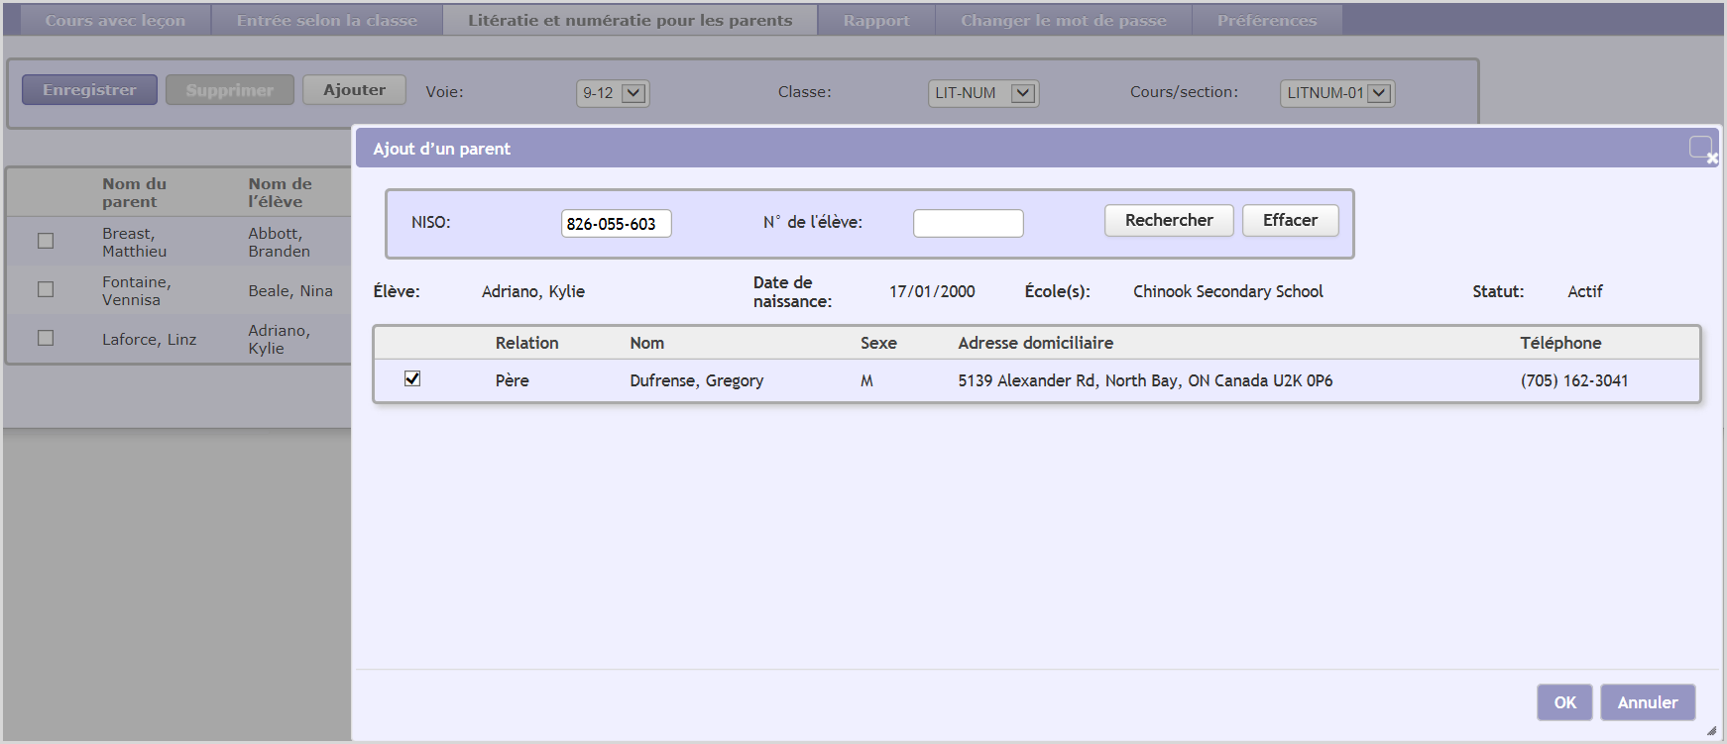Tick the Laforce, Linz row checkbox
1727x744 pixels.
pos(46,338)
